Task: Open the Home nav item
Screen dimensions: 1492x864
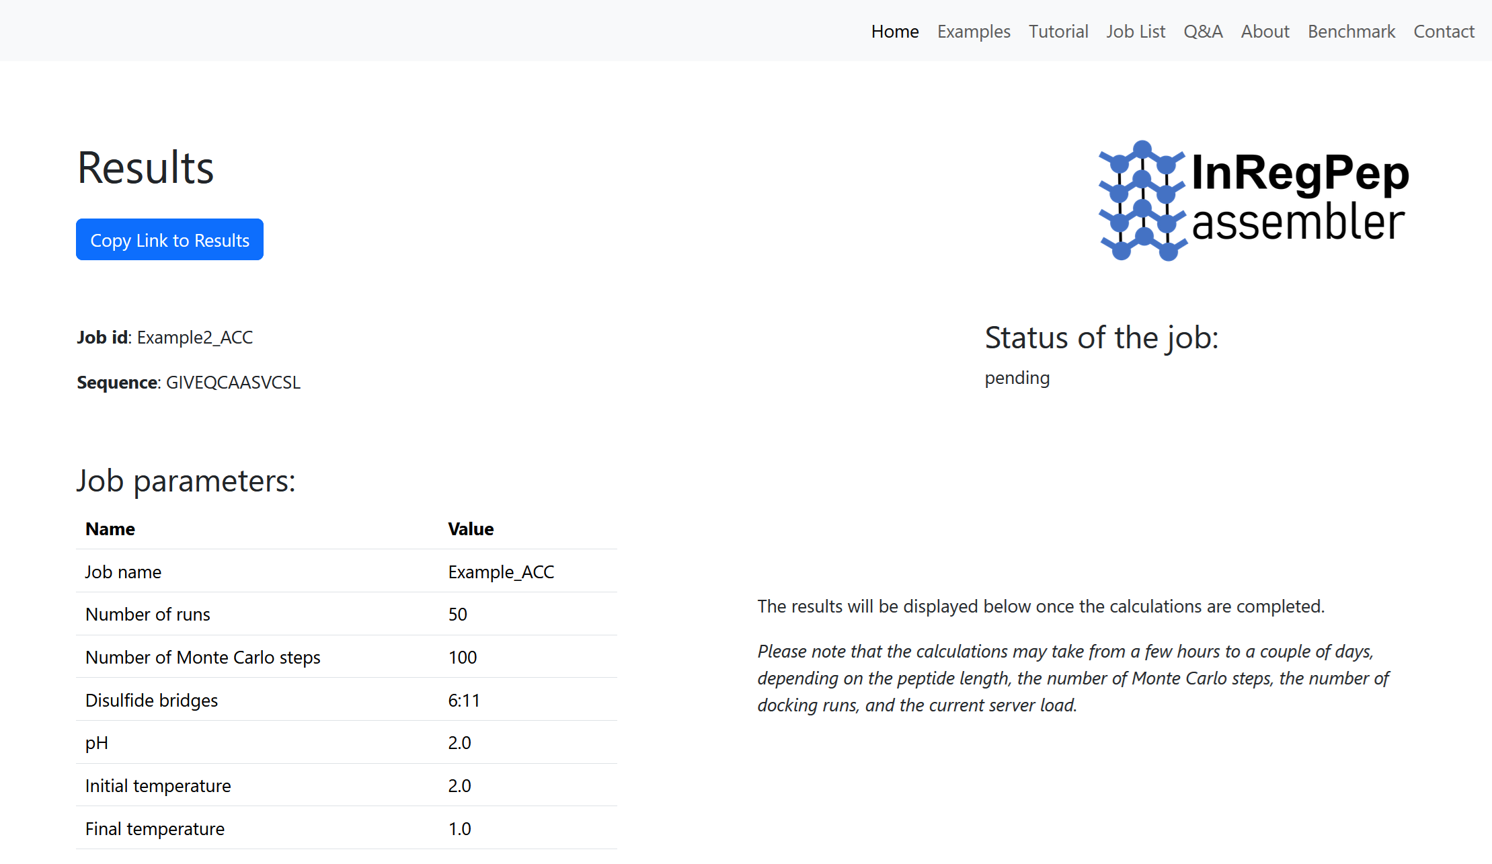Action: pyautogui.click(x=895, y=32)
